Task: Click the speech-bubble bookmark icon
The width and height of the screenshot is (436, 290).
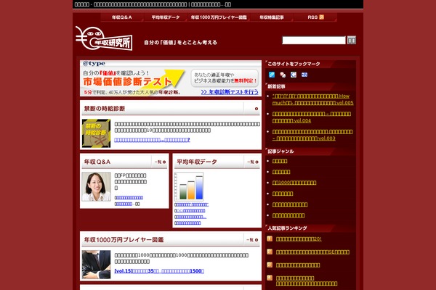Action: pyautogui.click(x=283, y=75)
